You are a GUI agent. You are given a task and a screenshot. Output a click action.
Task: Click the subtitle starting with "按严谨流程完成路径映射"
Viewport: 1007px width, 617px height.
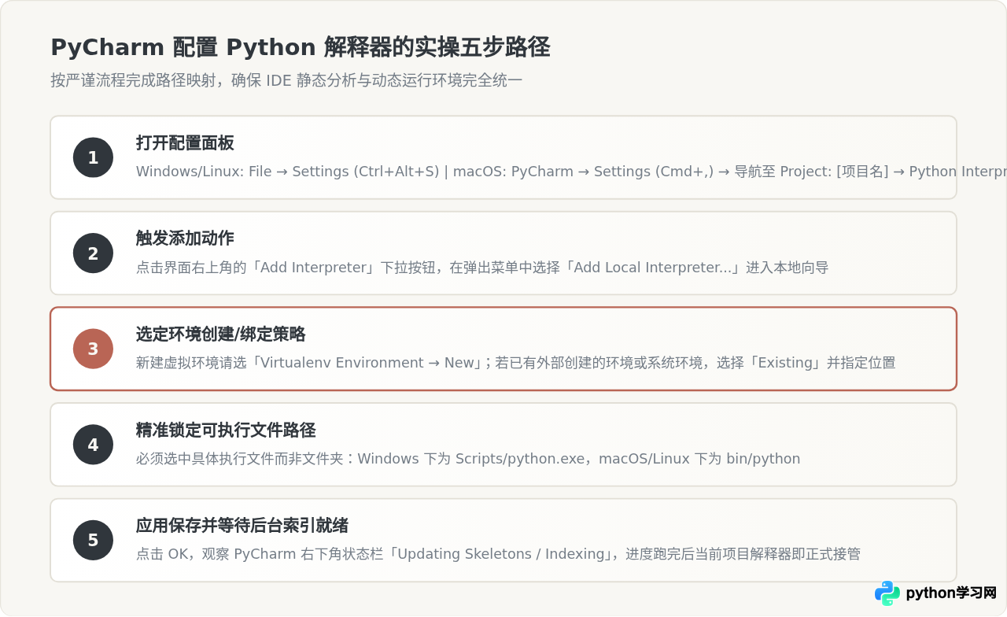pyautogui.click(x=286, y=80)
